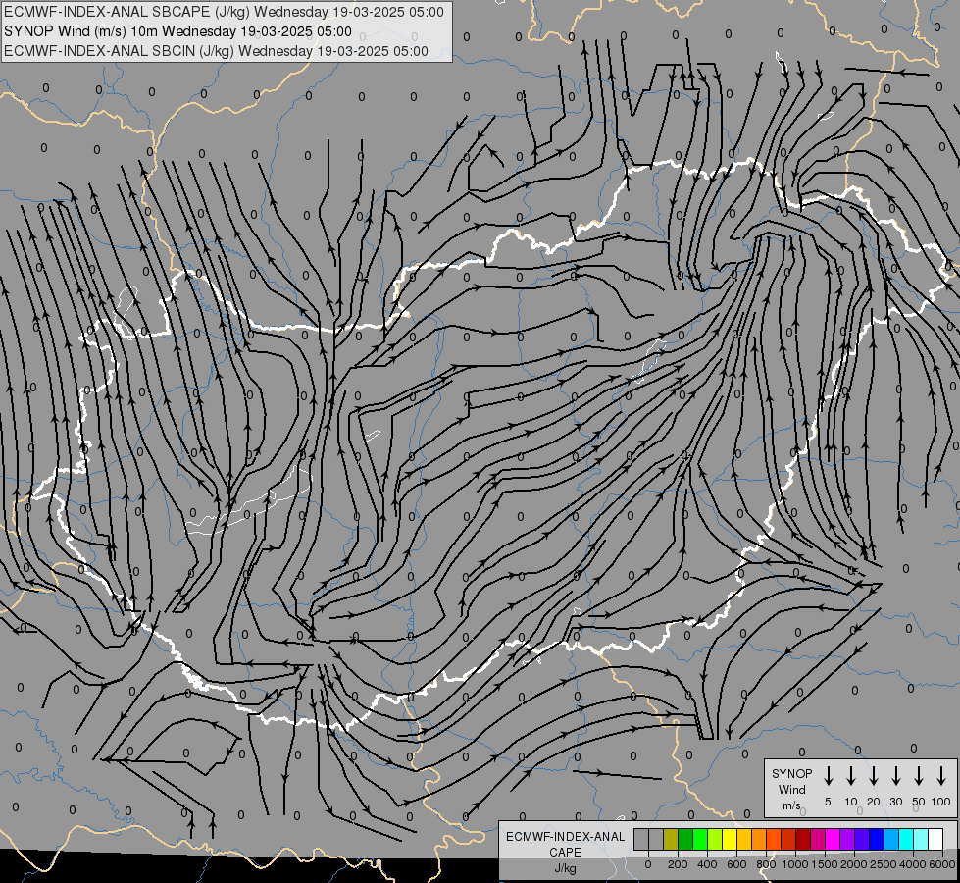Click the ECMWF-INDEX-ANAL CAPE legend label
This screenshot has height=883, width=960.
pos(565,852)
